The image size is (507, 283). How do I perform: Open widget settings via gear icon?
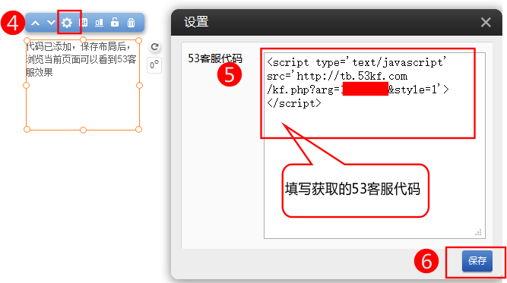[67, 23]
